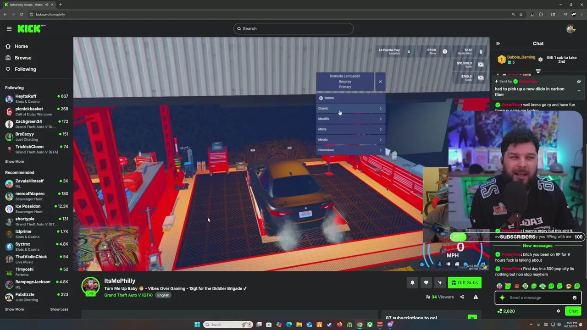
Task: Insert the halo green emote
Action: (x=508, y=286)
